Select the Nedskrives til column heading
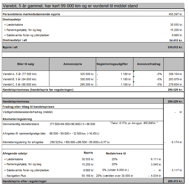This screenshot has width=189, height=188. 116,153
